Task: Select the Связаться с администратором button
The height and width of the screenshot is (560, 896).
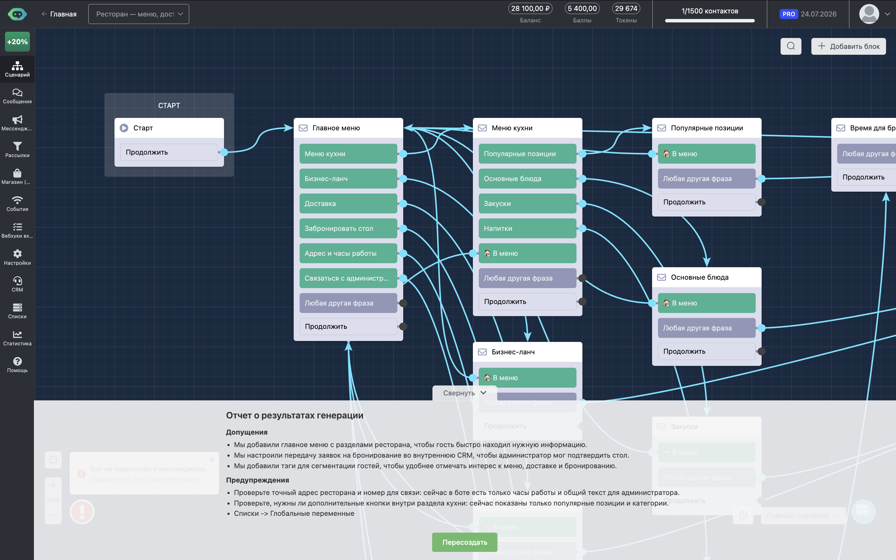Action: click(348, 278)
